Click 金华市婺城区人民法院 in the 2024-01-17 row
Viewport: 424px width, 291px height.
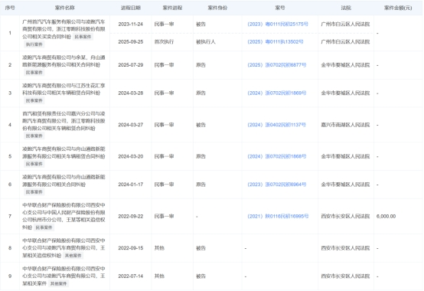pos(345,185)
